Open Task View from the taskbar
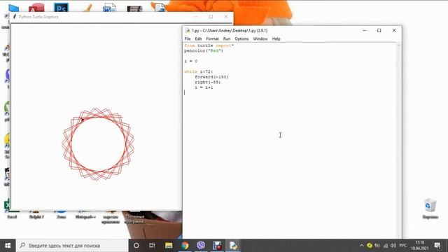This screenshot has height=252, width=448. tap(152, 246)
